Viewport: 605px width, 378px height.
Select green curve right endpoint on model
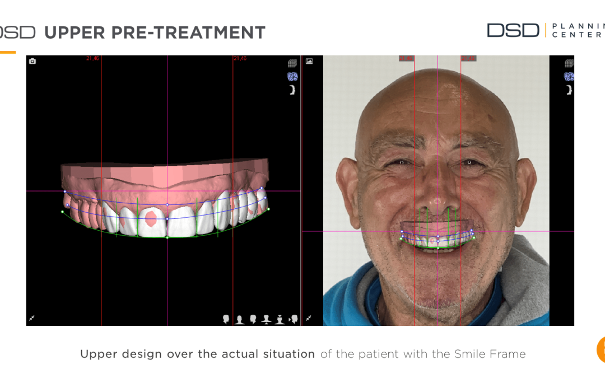click(x=268, y=209)
